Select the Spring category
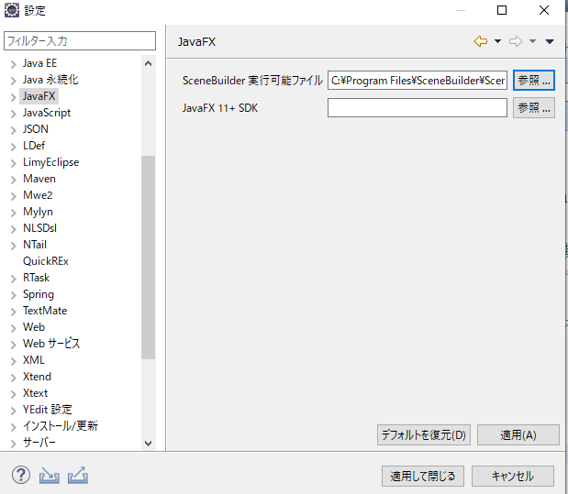Viewport: 568px width, 494px height. (39, 294)
